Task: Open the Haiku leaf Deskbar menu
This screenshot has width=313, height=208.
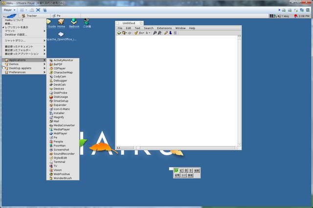Action: (x=10, y=16)
